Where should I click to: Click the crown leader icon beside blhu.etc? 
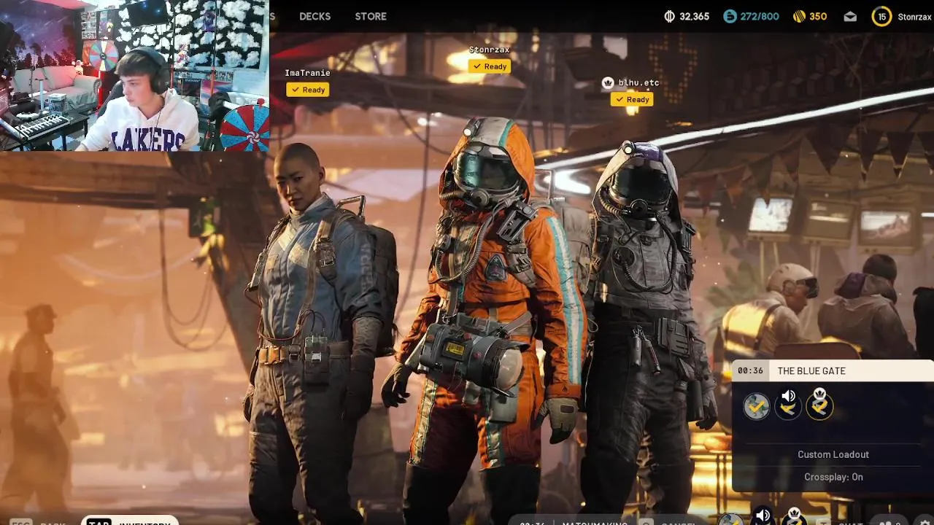pyautogui.click(x=607, y=83)
